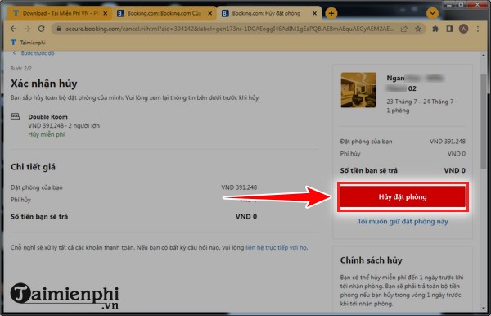Click the Chính sách hủy heading
The image size is (491, 316).
[x=371, y=260]
